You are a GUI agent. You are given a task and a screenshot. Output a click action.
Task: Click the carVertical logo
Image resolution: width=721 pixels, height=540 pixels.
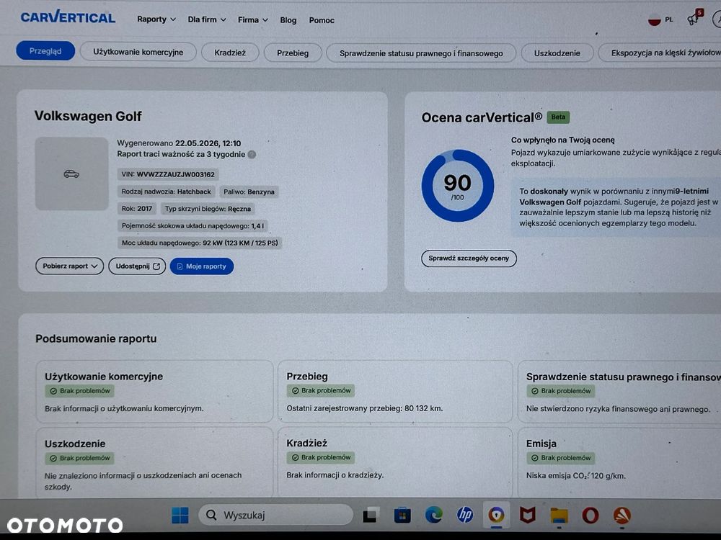click(68, 17)
